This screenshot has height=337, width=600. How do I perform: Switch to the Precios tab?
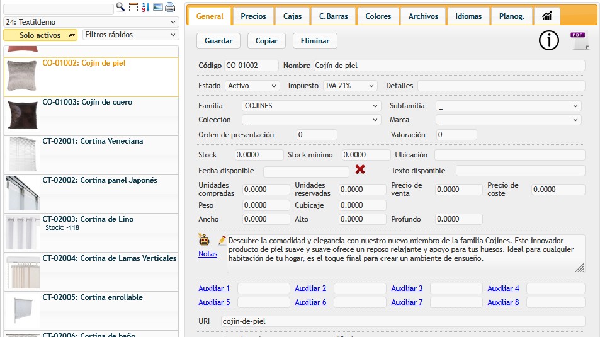tap(253, 16)
